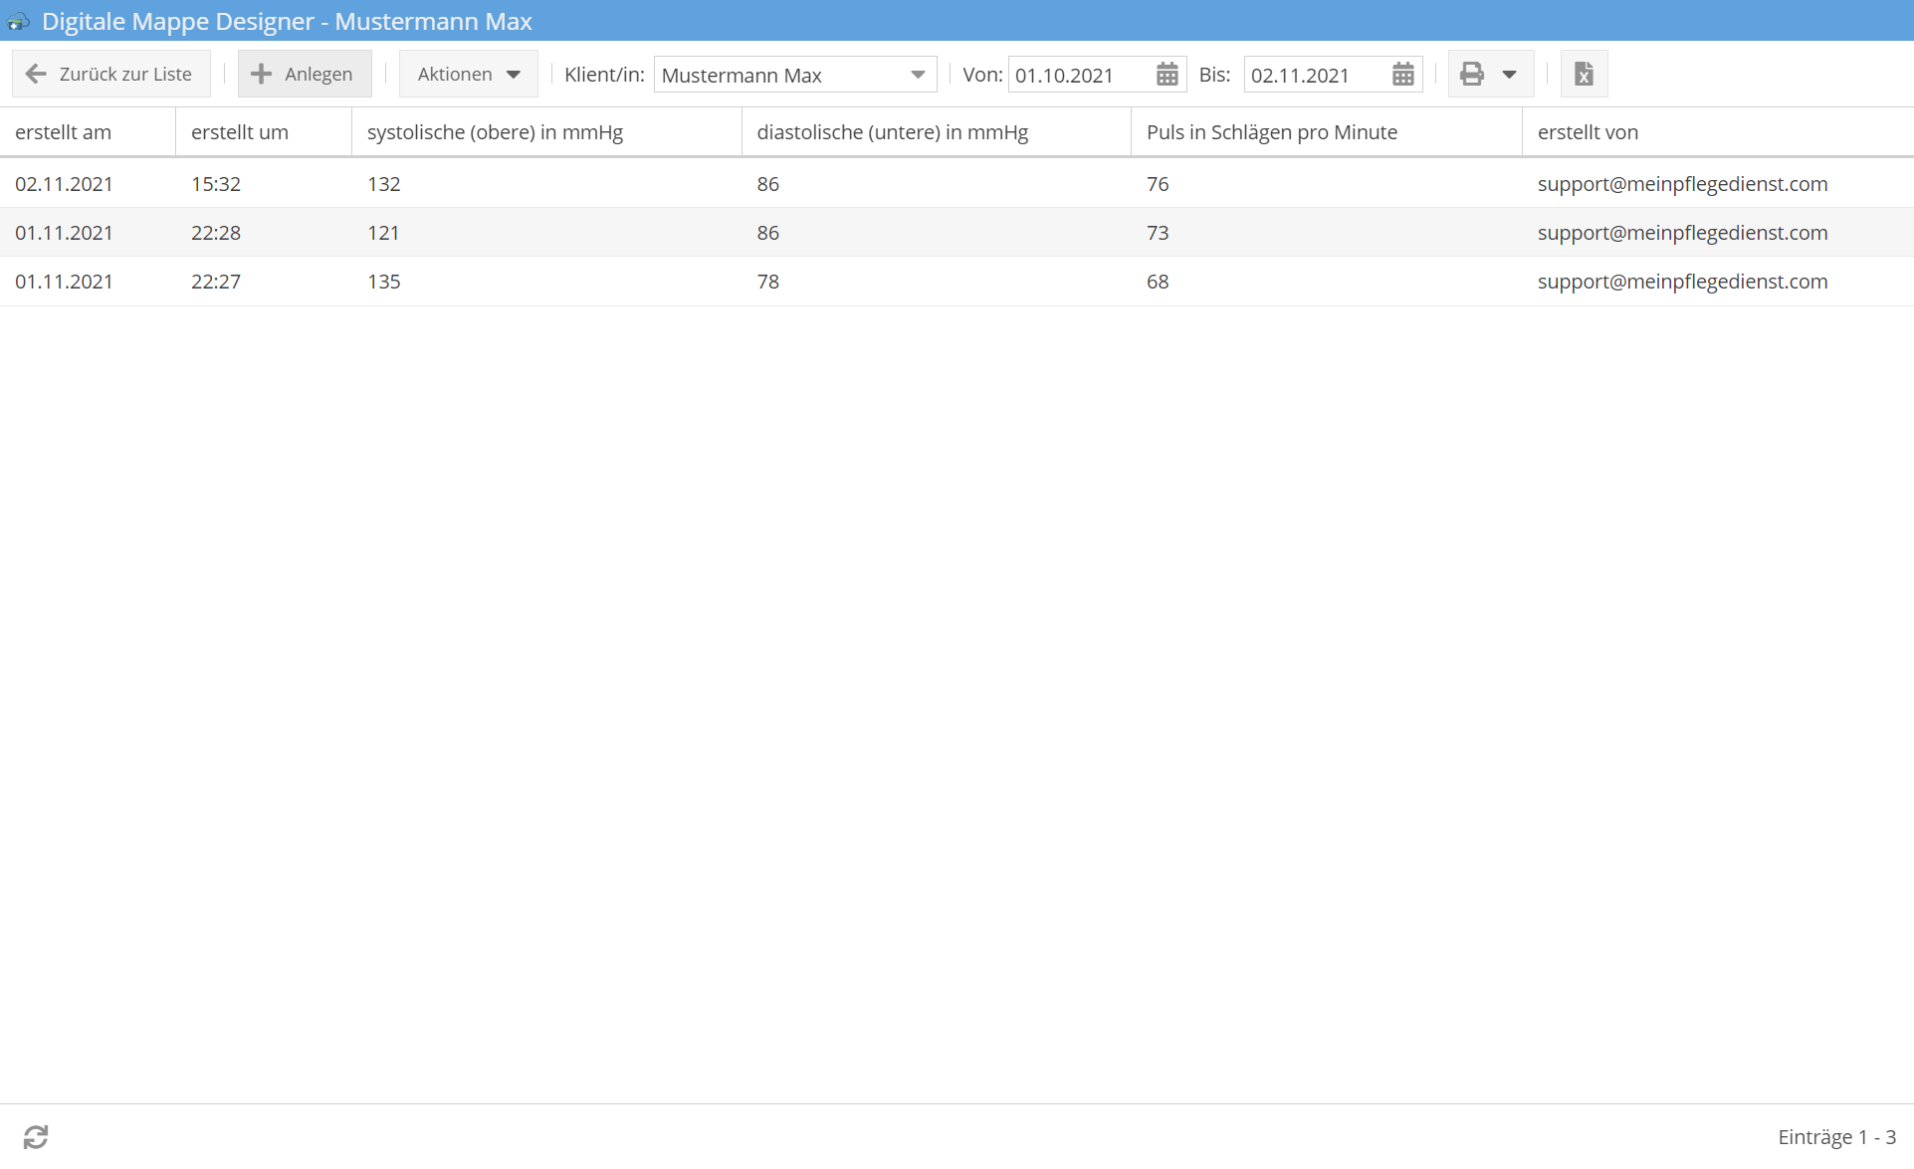The image size is (1914, 1169).
Task: Select the row with systolic value 121
Action: point(597,233)
